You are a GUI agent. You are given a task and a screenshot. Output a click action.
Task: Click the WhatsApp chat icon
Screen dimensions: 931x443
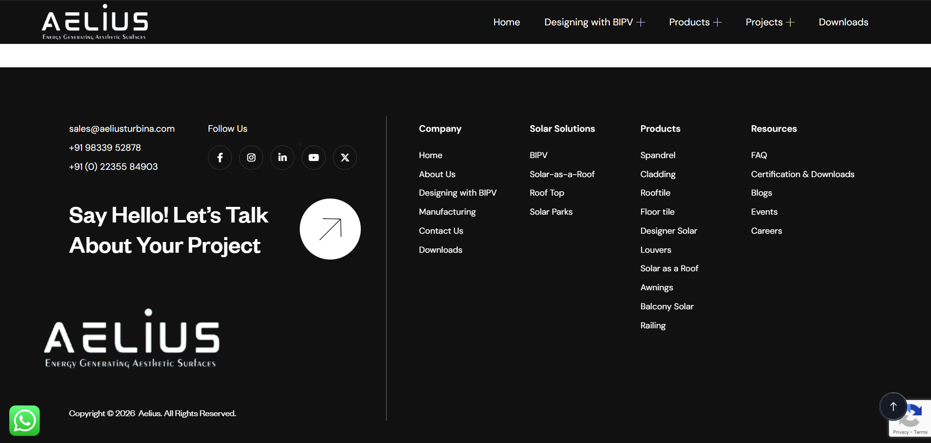tap(24, 421)
